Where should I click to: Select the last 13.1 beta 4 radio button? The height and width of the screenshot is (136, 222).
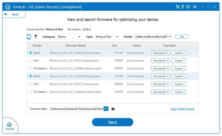click(x=31, y=92)
